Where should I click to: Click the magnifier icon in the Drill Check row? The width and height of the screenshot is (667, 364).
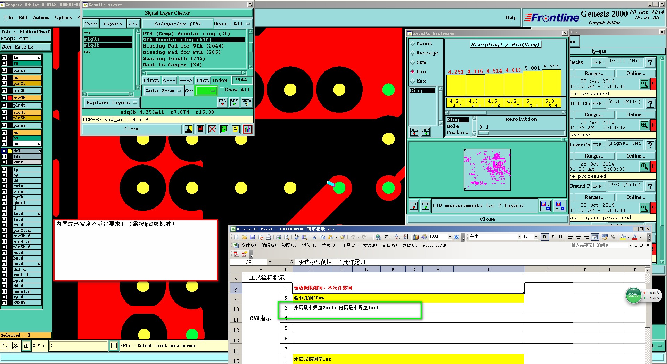[x=644, y=125]
